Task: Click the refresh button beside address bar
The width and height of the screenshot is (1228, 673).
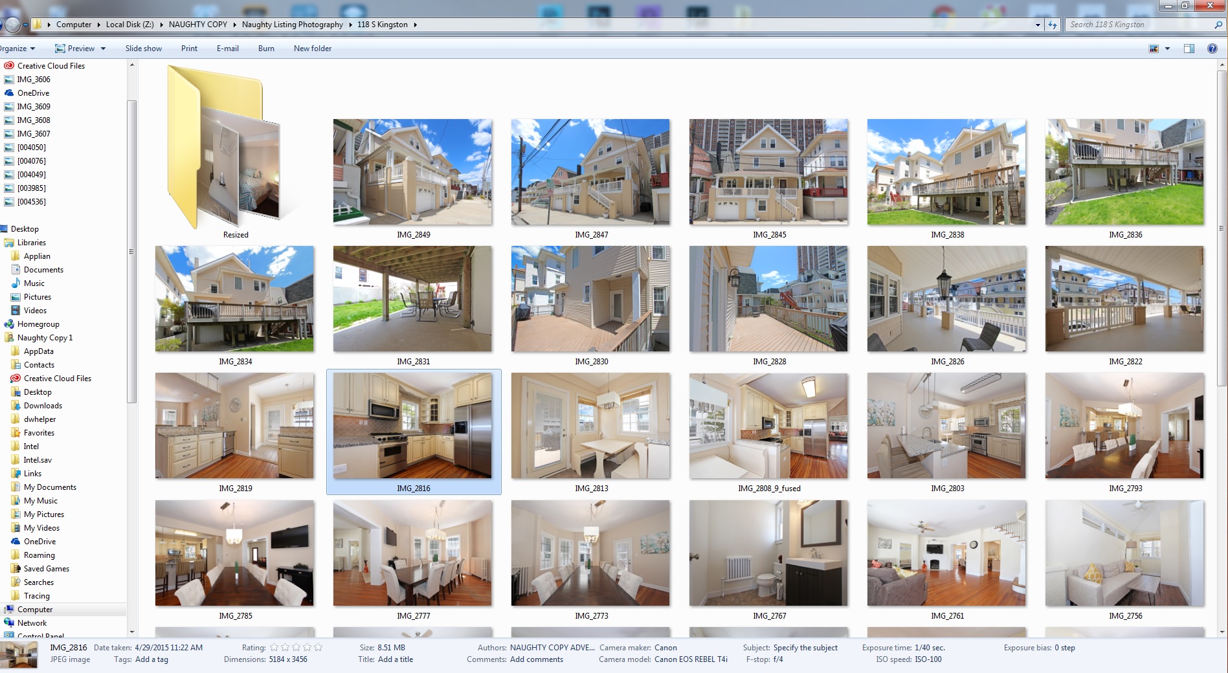Action: coord(1053,25)
